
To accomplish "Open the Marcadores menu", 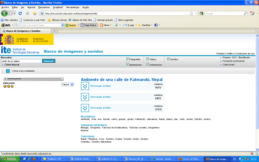I will coord(44,7).
